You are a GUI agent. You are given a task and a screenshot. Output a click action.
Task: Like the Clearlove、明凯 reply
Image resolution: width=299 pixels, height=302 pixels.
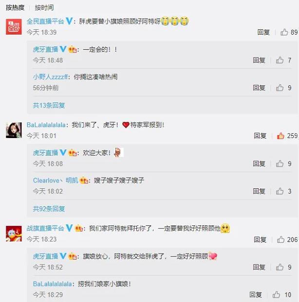280,191
